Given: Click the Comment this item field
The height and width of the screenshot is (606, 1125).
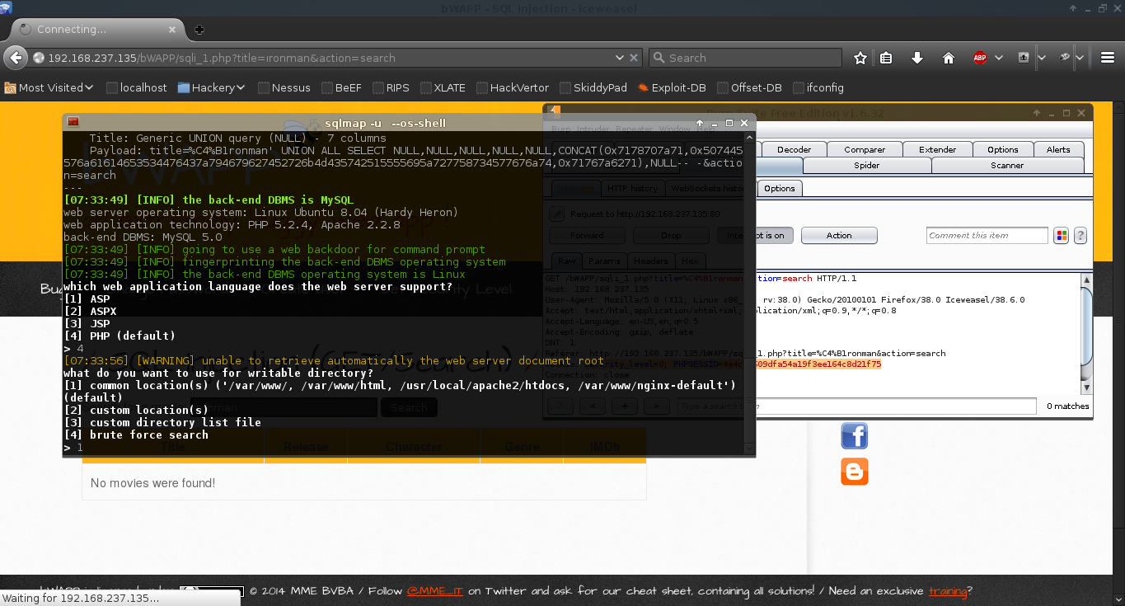Looking at the screenshot, I should (x=986, y=236).
